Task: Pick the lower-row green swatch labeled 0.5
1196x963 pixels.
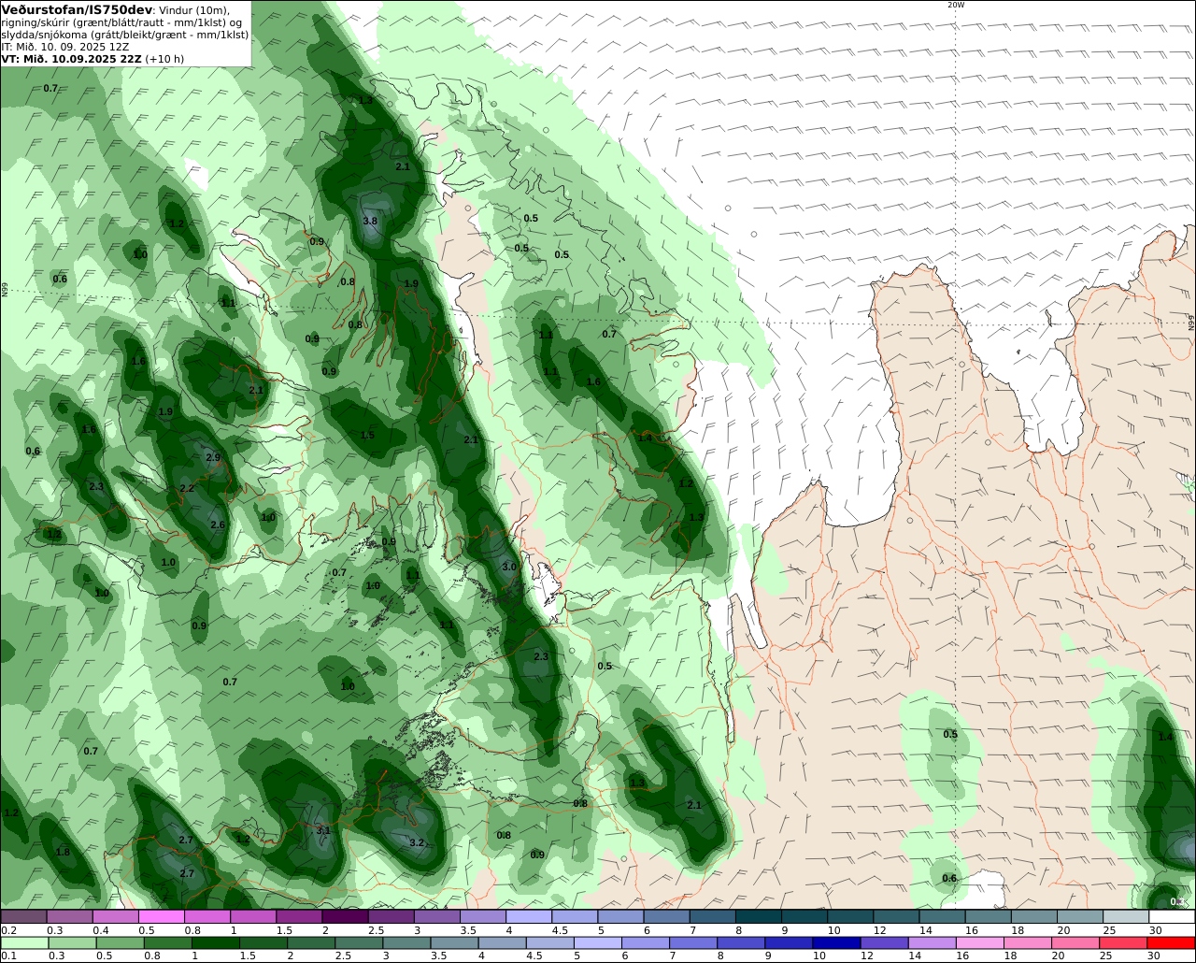Action: pos(120,942)
